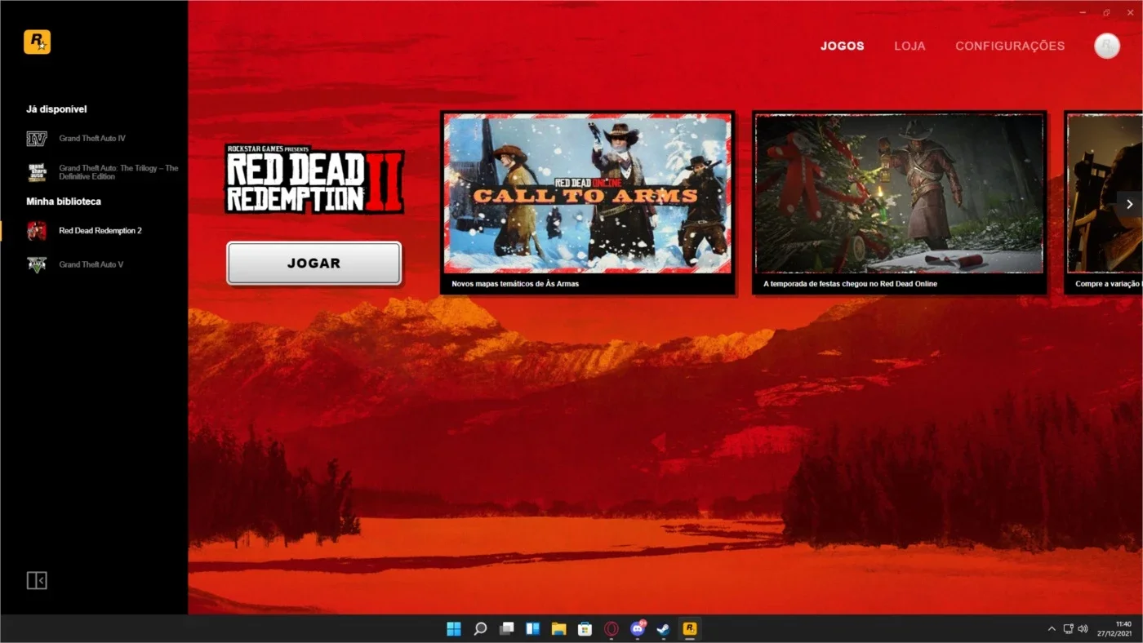Viewport: 1143px width, 643px height.
Task: Open the Opera browser from the taskbar
Action: tap(611, 628)
